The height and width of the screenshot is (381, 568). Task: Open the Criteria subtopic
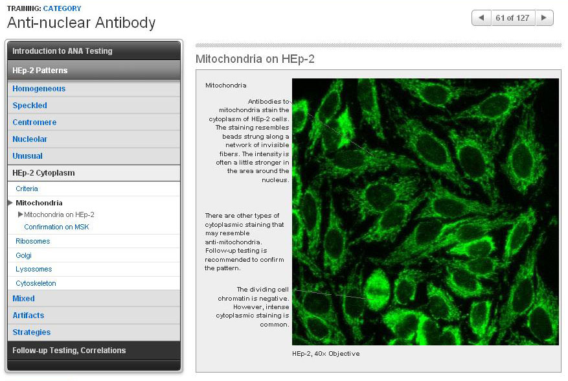27,189
